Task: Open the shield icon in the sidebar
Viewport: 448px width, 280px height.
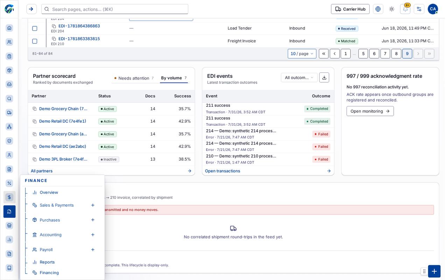Action: pos(9,141)
